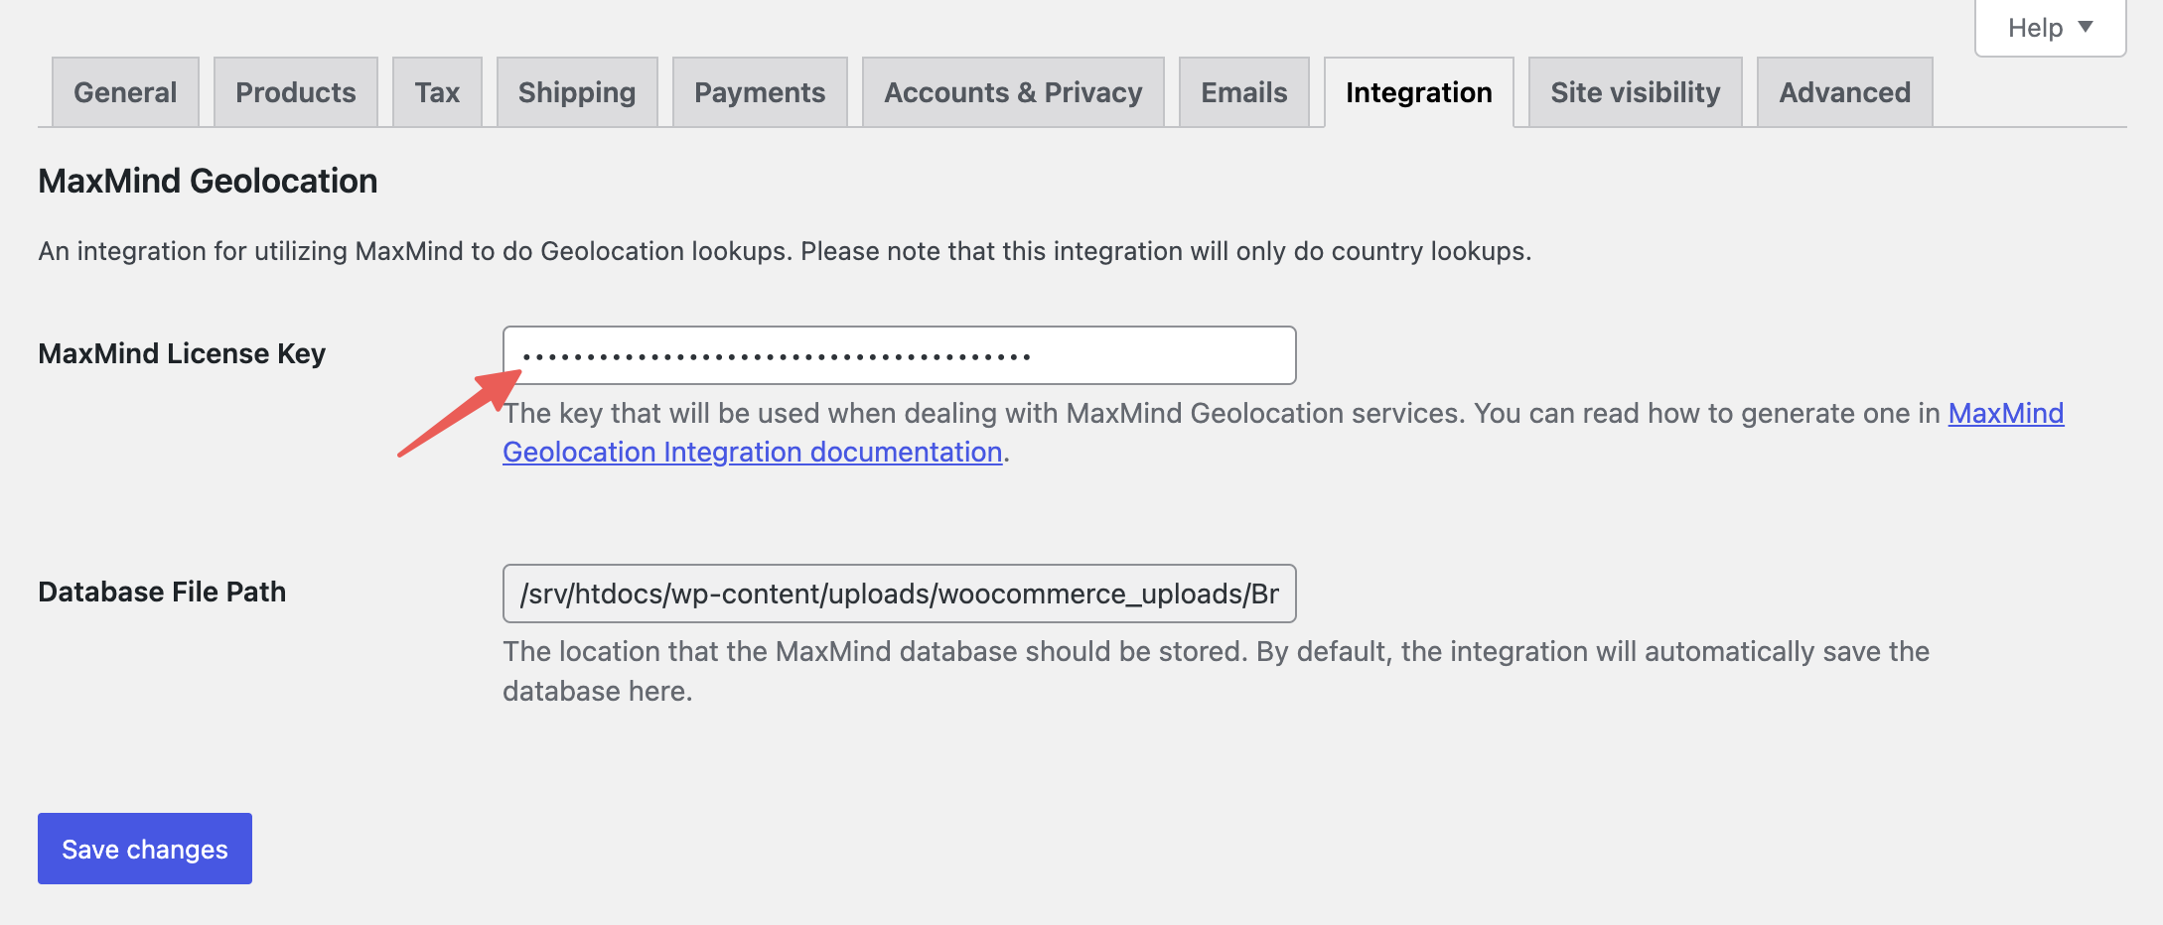Click the Help button
2163x925 pixels.
[x=2034, y=27]
